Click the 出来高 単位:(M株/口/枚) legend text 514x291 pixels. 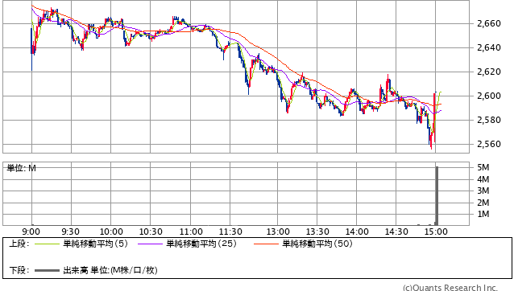(x=110, y=270)
